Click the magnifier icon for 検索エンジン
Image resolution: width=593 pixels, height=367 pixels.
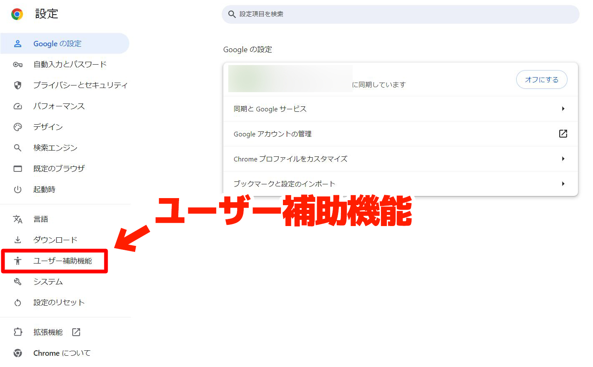pyautogui.click(x=18, y=148)
